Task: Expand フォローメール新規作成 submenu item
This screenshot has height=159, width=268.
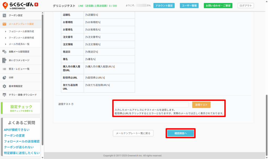Action: point(21,31)
